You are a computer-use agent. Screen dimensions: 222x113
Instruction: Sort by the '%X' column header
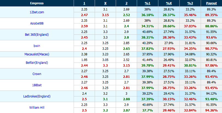pos(169,3)
